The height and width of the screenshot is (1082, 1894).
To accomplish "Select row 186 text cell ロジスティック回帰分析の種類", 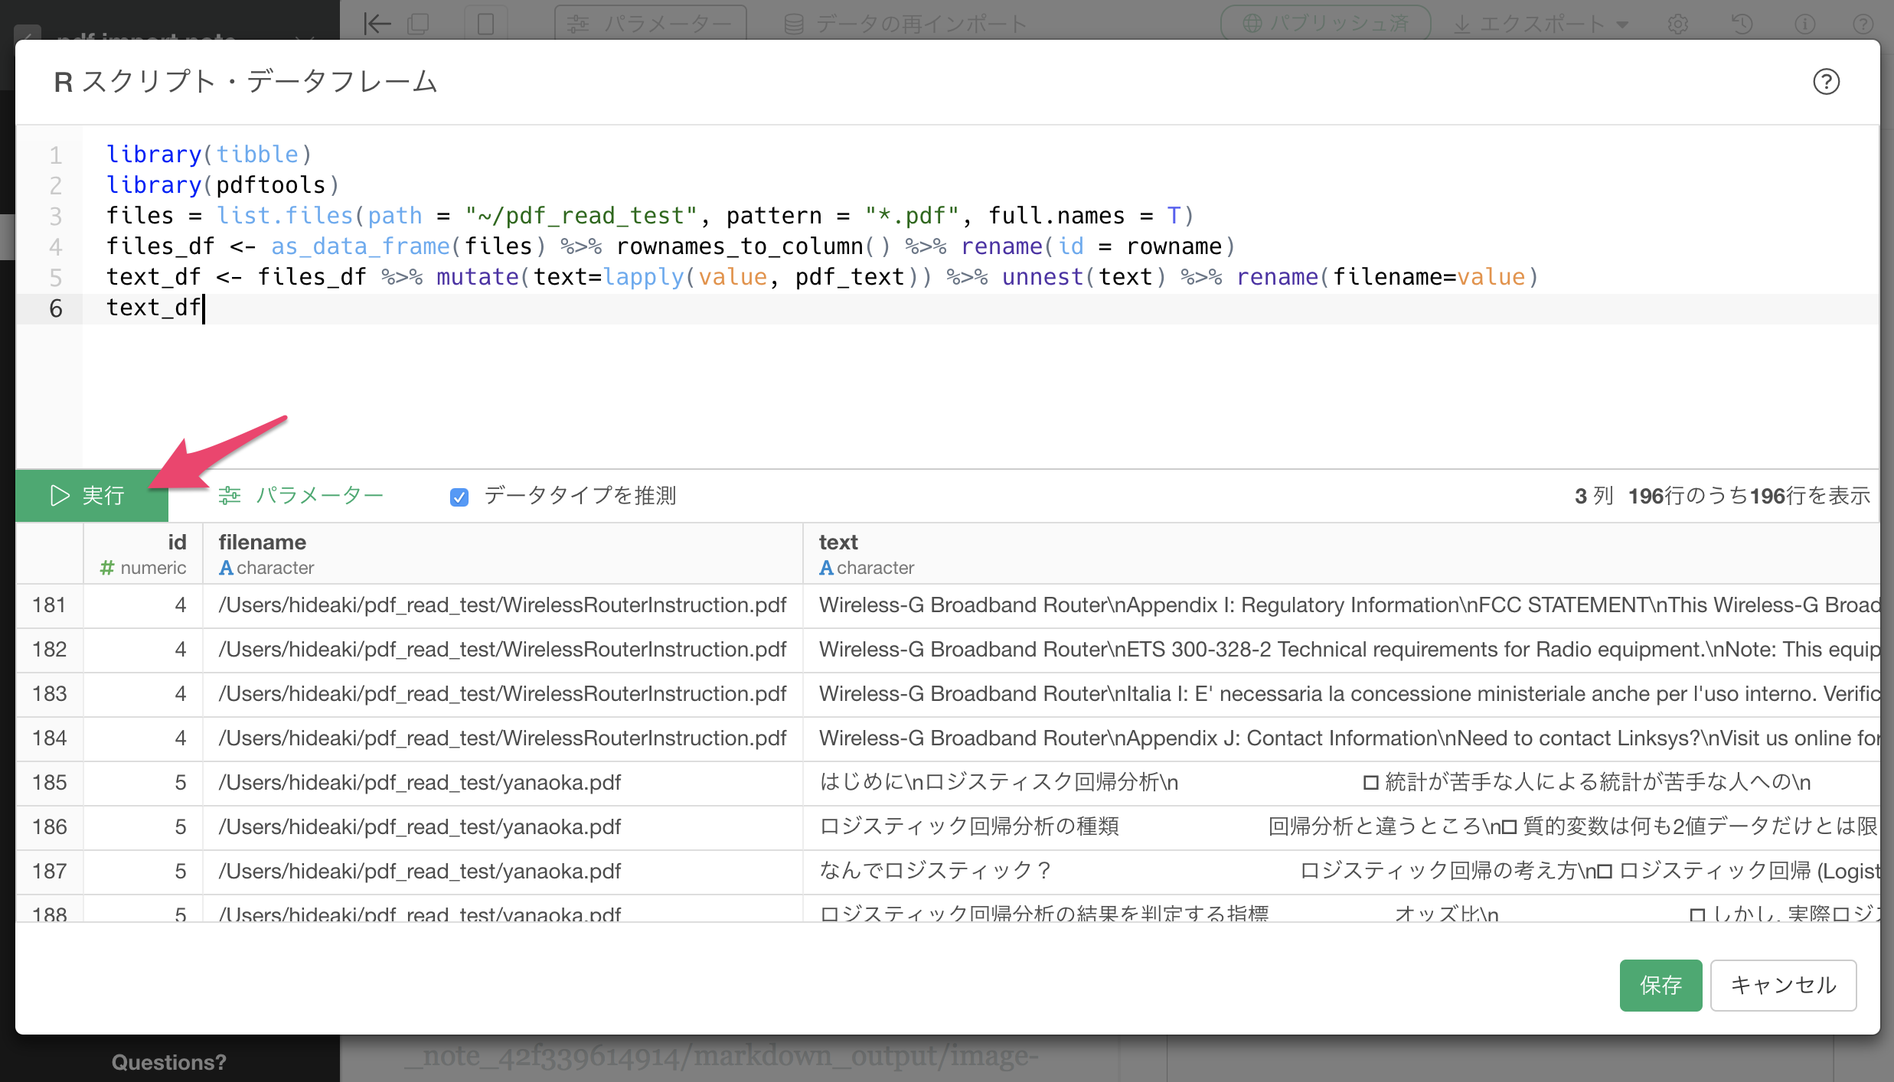I will point(1341,827).
